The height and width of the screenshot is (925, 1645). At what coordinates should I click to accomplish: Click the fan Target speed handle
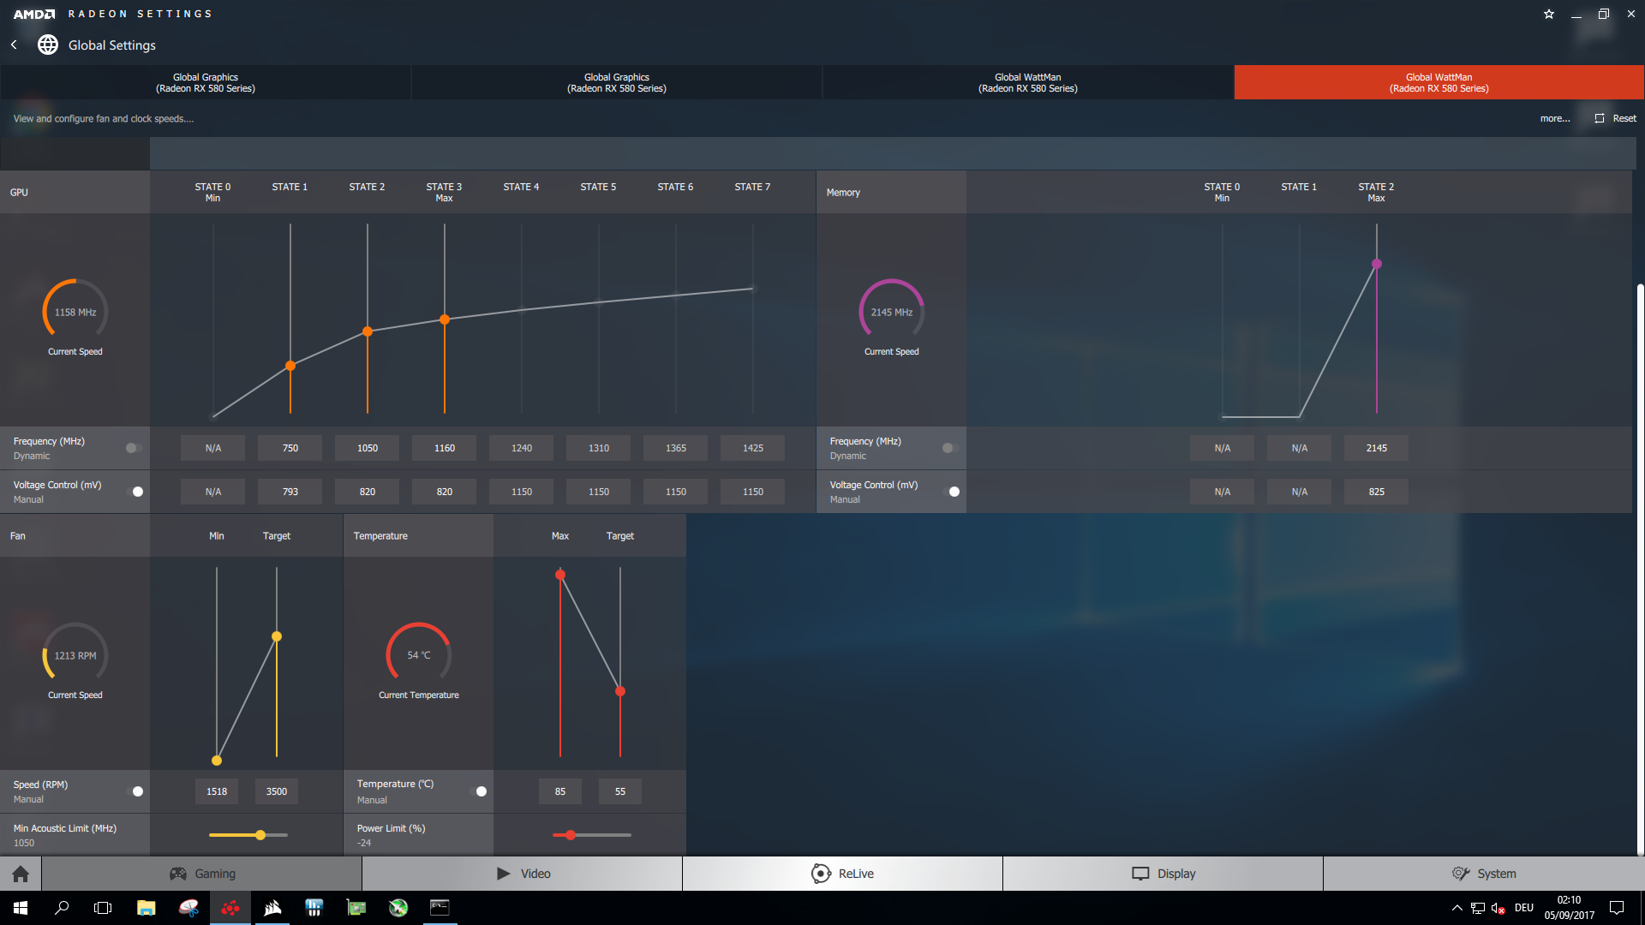pos(277,636)
